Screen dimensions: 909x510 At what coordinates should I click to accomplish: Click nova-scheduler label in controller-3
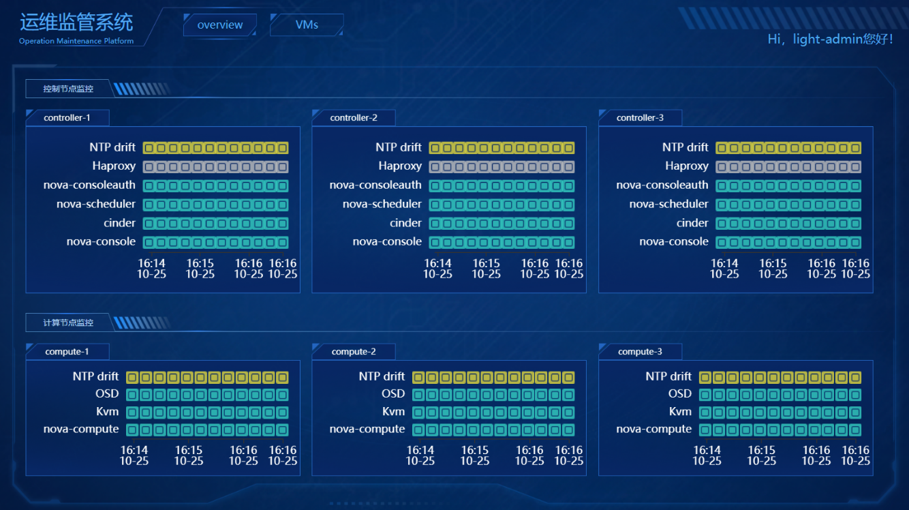669,204
